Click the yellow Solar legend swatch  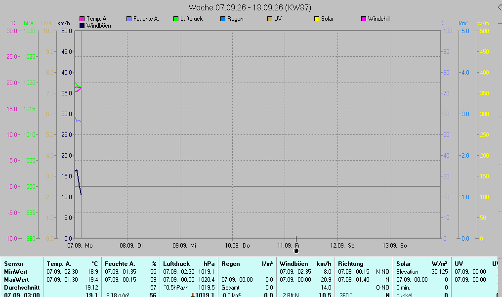coord(317,19)
